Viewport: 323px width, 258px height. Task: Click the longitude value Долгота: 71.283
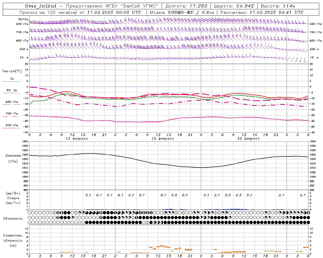[x=186, y=6]
